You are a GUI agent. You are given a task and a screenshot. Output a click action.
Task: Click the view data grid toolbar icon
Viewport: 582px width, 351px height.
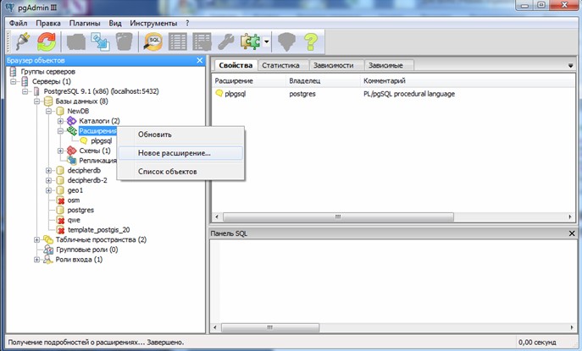[179, 41]
